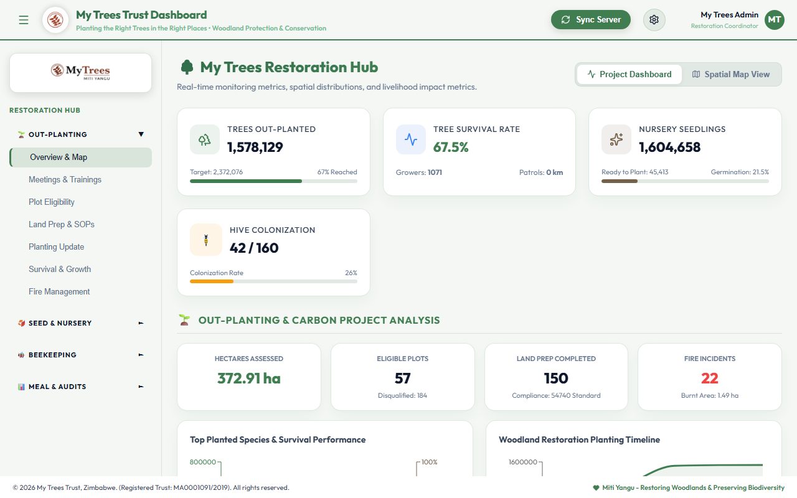
Task: Click Patrols: 0 km text
Action: [541, 172]
